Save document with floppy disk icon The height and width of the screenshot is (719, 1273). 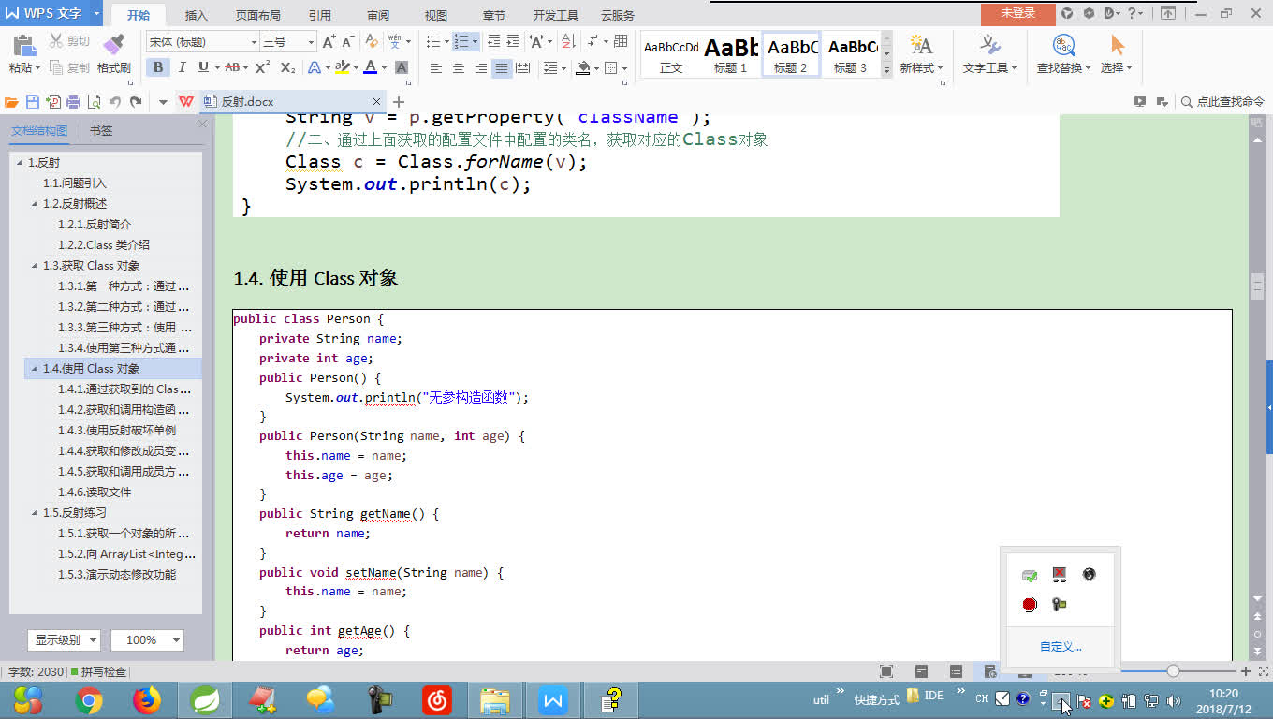click(x=33, y=102)
